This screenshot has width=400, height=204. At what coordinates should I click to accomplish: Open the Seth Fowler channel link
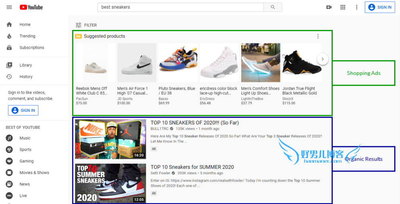pos(161,173)
